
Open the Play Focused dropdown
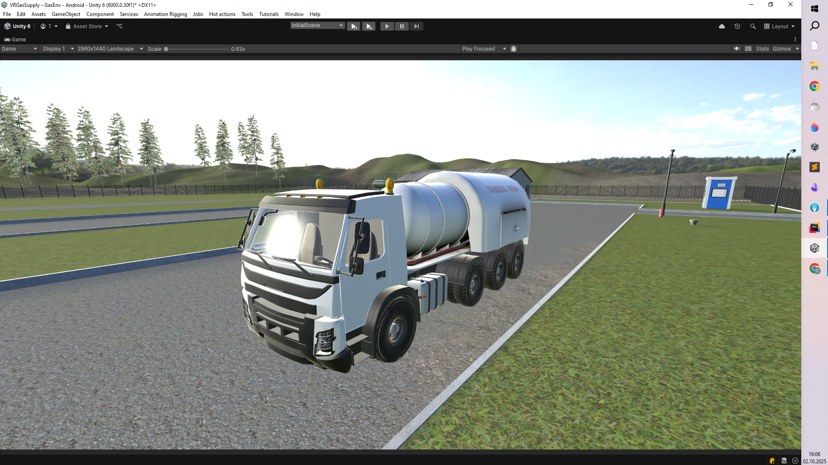click(483, 49)
